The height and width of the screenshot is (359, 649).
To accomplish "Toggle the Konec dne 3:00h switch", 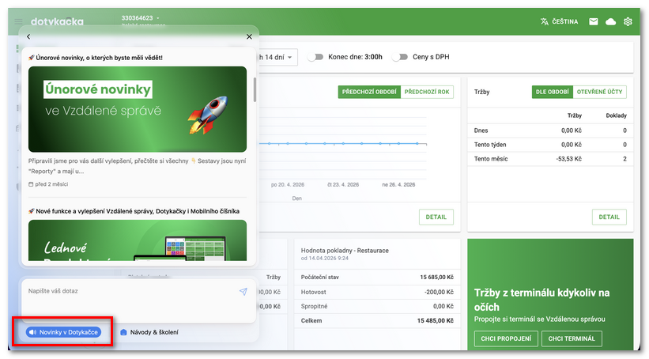I will (x=316, y=57).
